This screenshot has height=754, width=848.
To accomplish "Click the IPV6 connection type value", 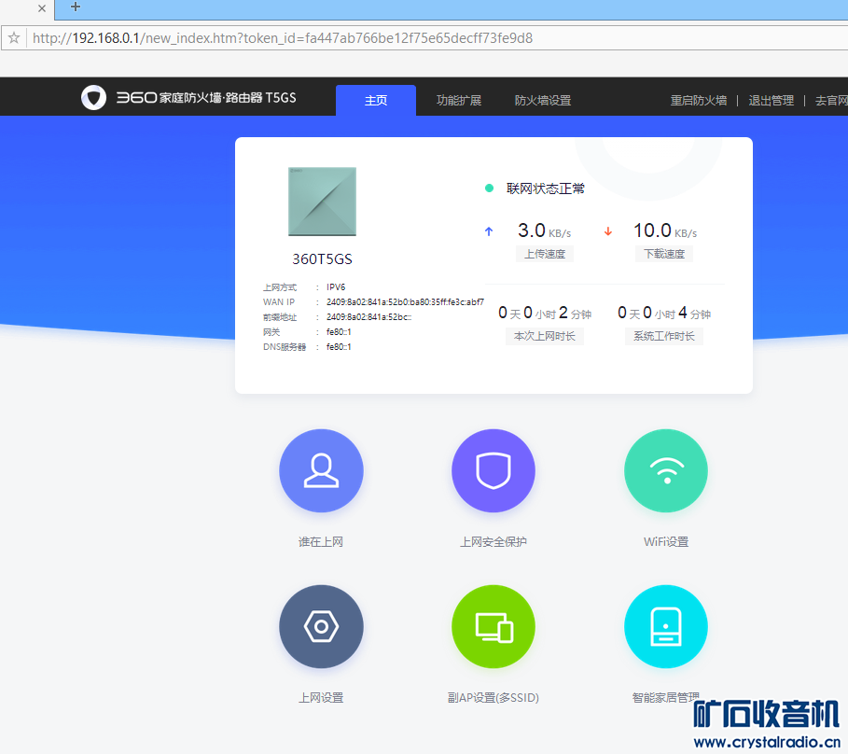I will pos(336,286).
